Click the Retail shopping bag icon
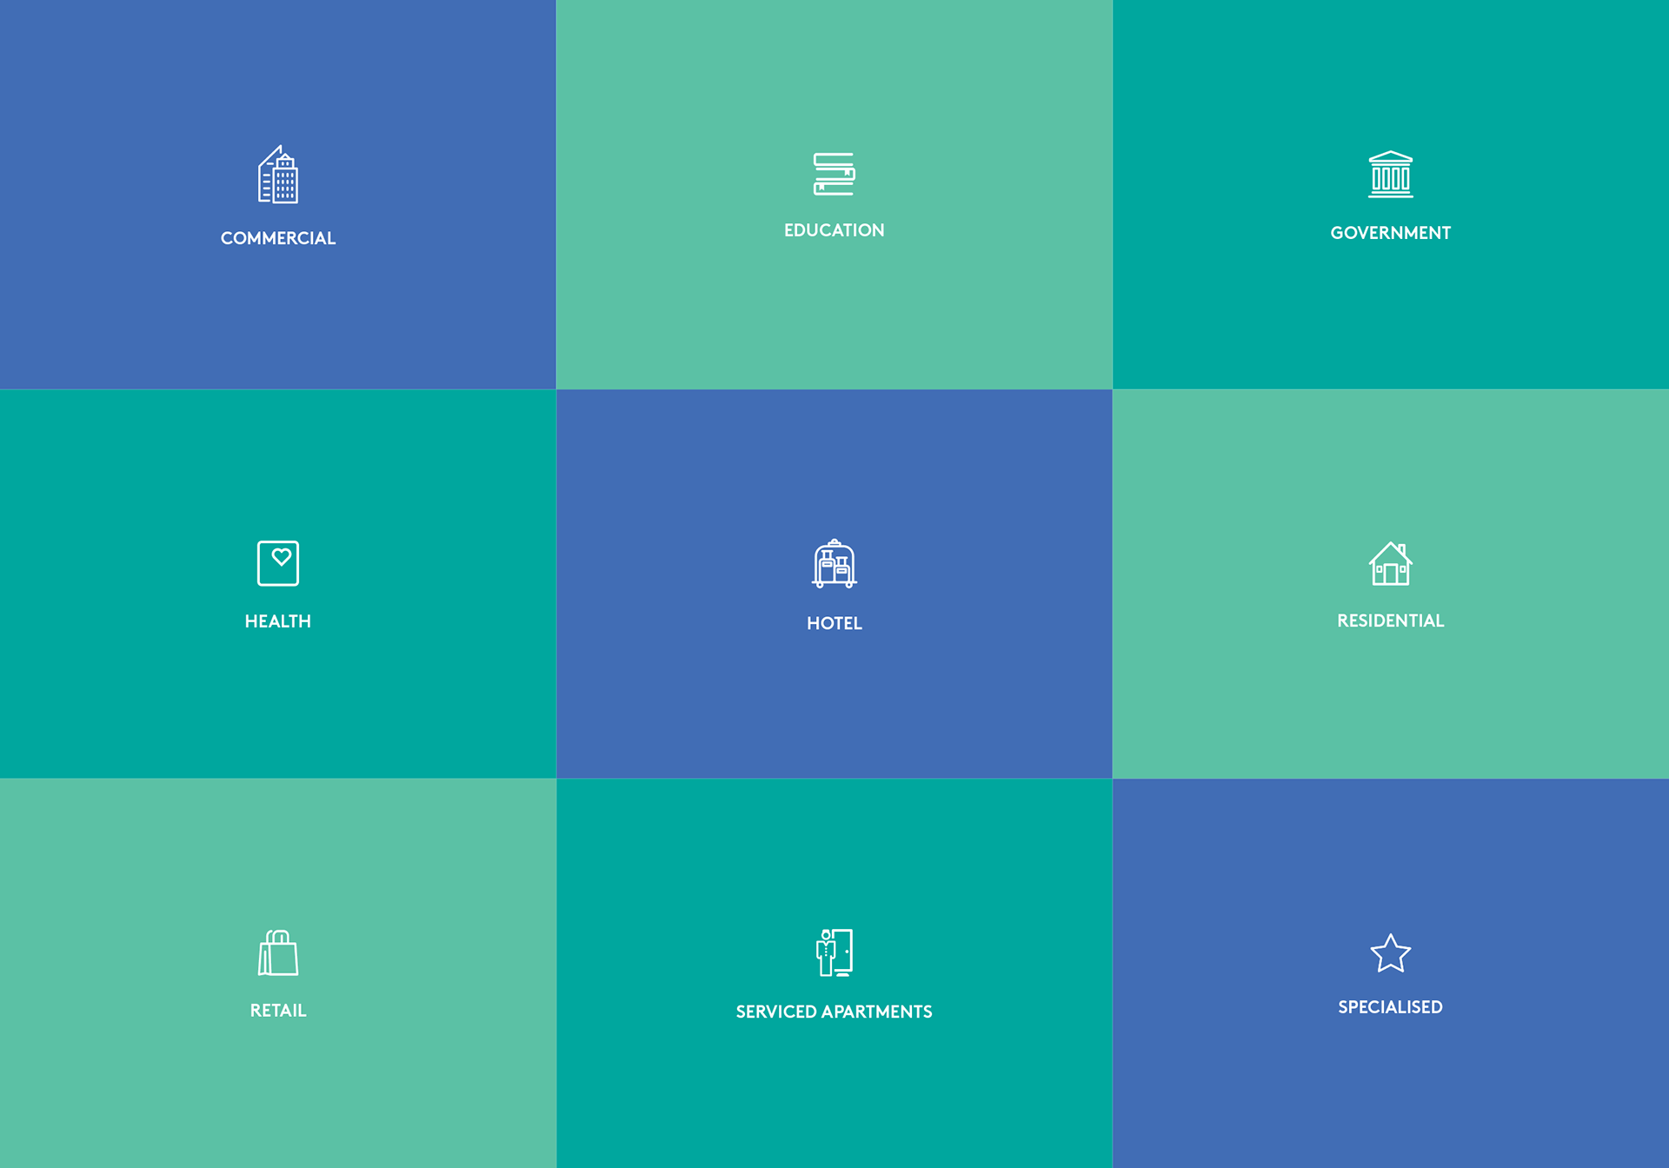The image size is (1669, 1168). [278, 952]
